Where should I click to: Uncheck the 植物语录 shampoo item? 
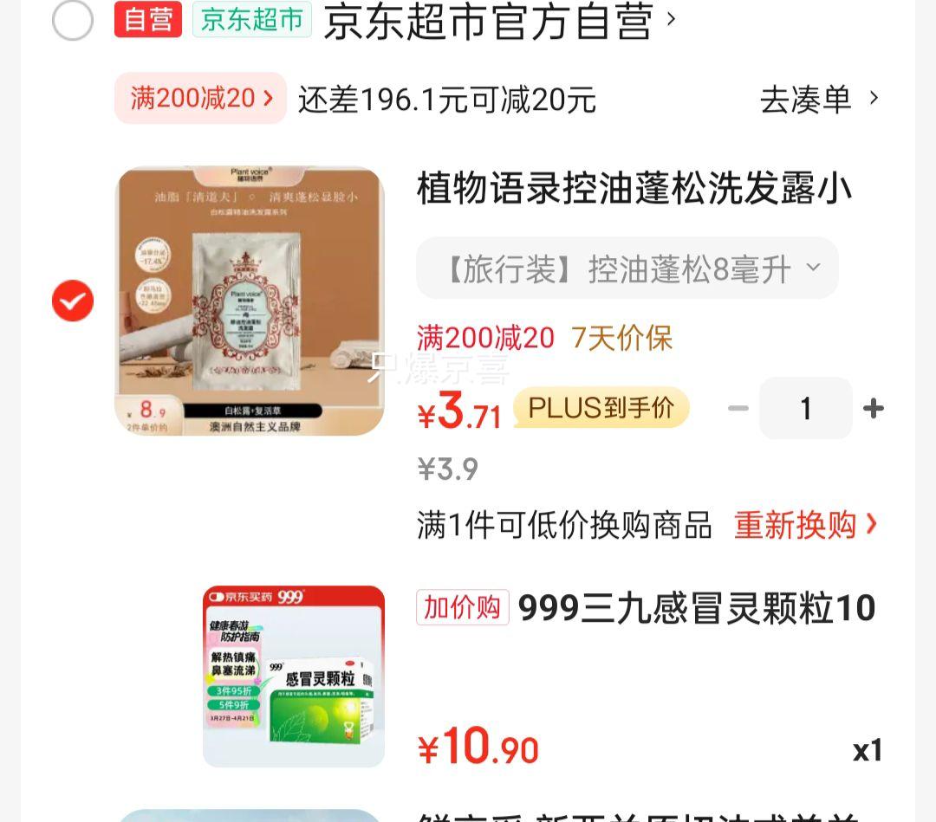[73, 301]
